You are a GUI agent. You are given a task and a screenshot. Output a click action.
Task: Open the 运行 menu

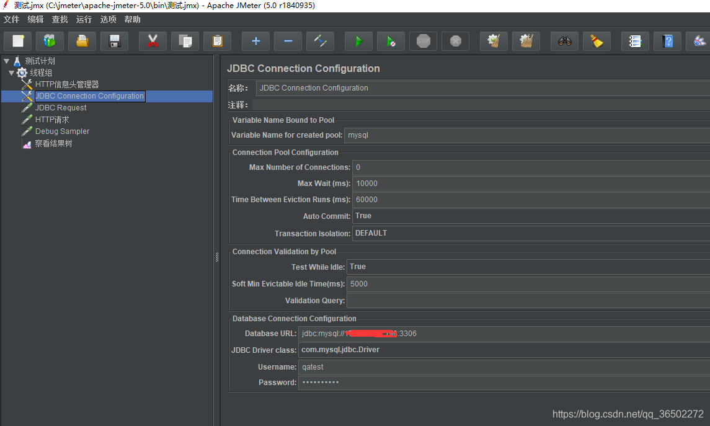tap(84, 19)
